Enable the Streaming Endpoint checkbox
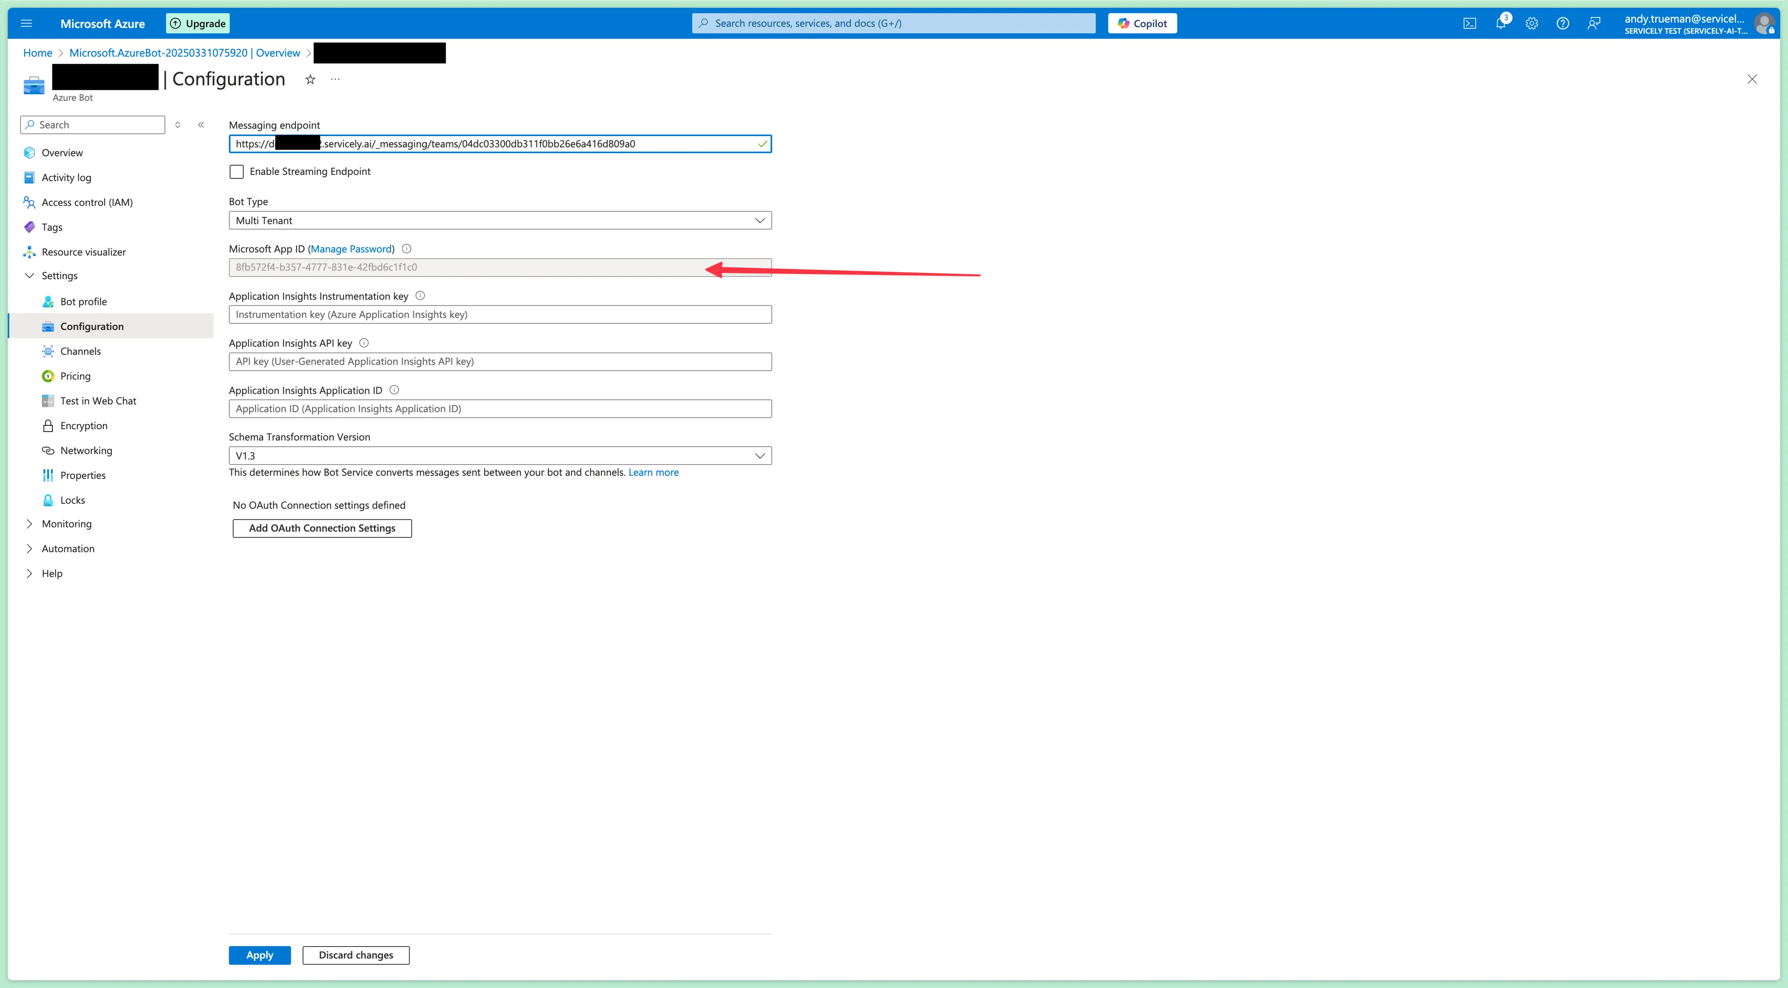The height and width of the screenshot is (988, 1788). coord(237,171)
